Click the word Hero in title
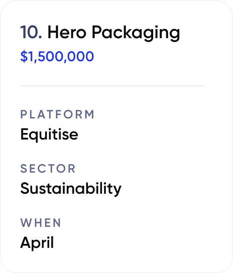Screen dimensions: 233x273 (x=67, y=32)
